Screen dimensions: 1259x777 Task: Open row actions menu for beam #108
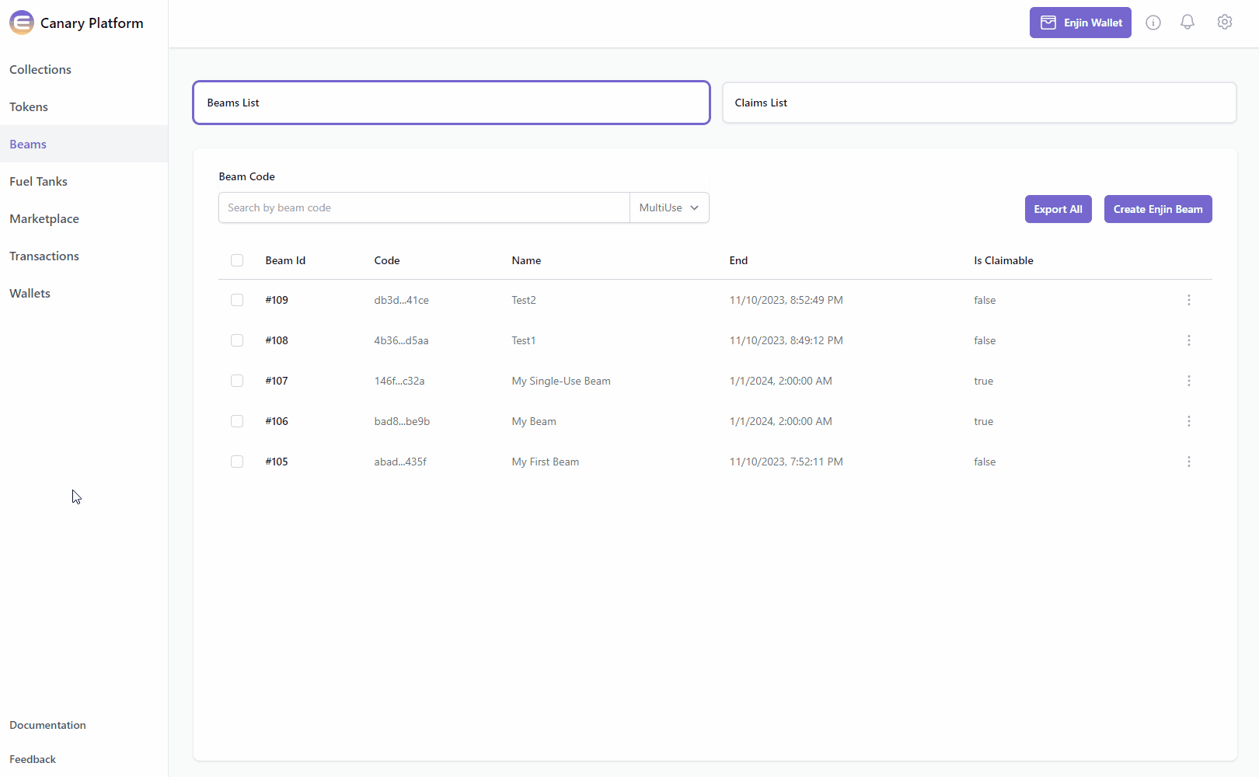(1189, 340)
